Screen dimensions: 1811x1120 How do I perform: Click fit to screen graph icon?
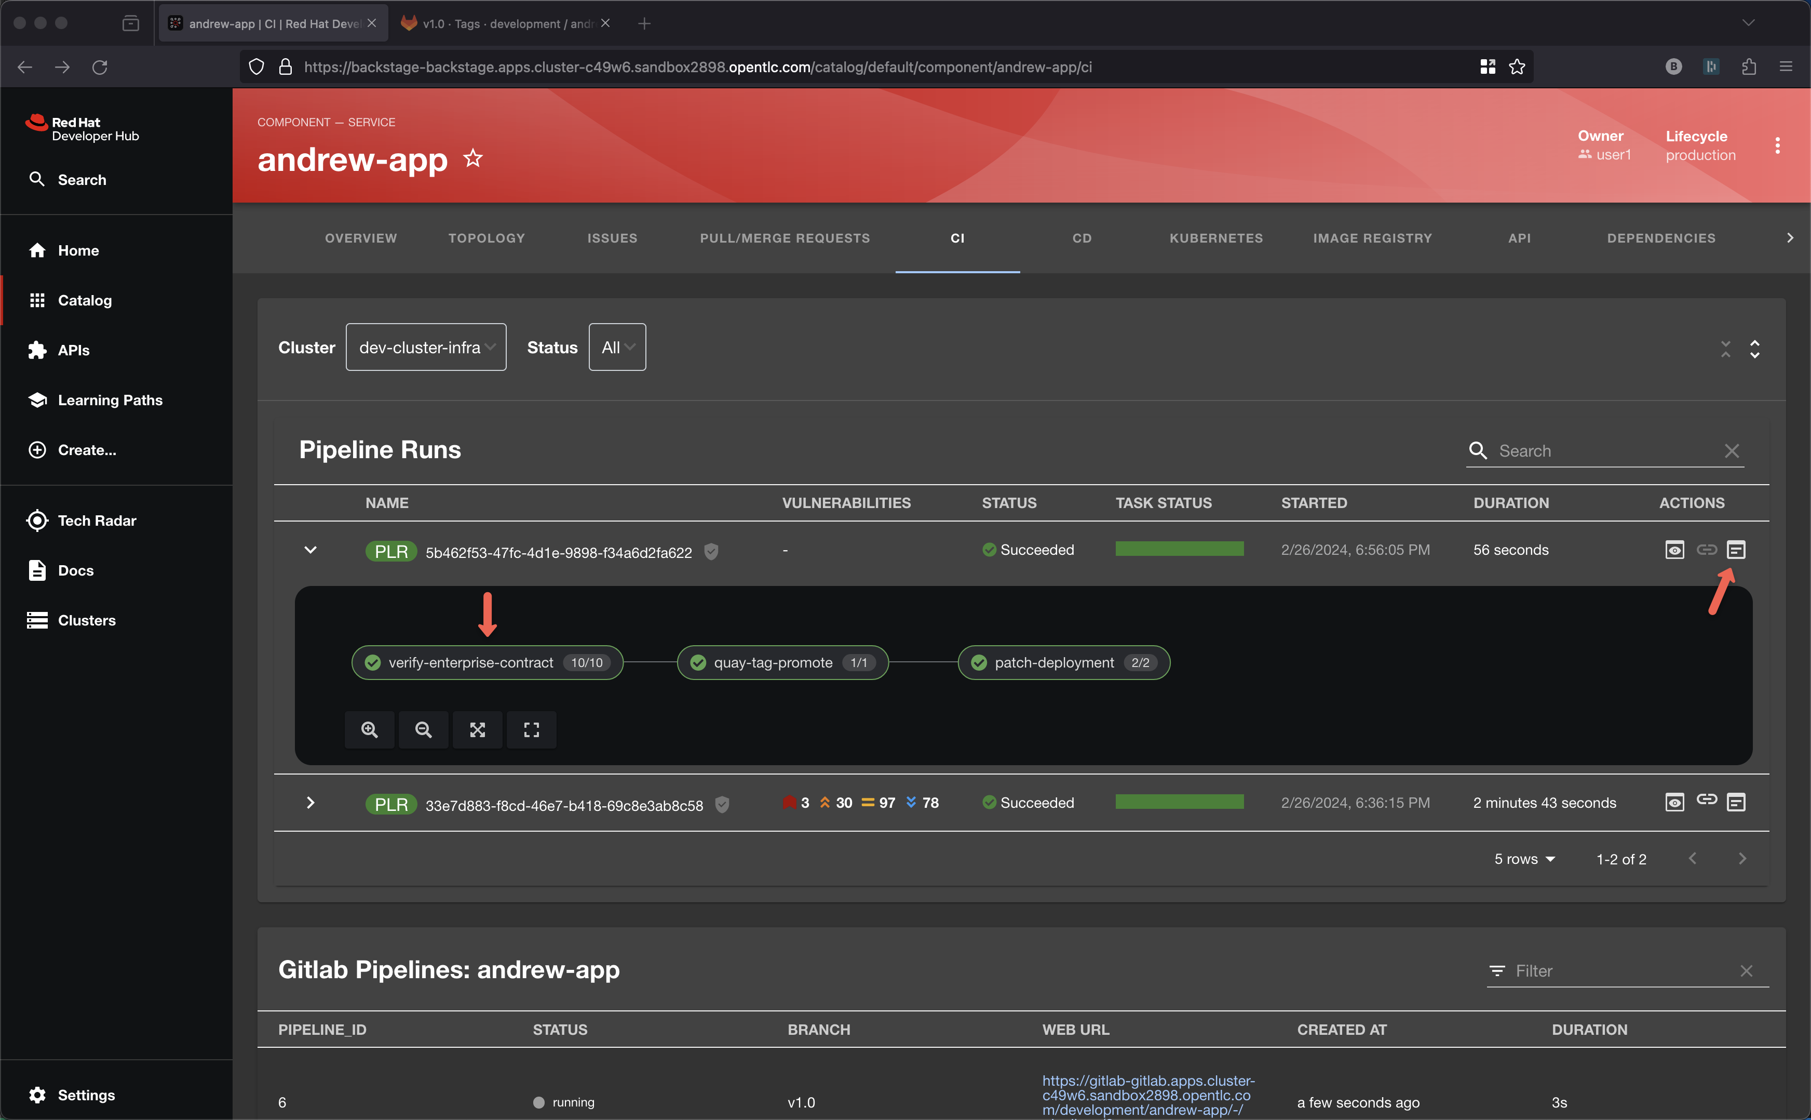click(x=478, y=730)
